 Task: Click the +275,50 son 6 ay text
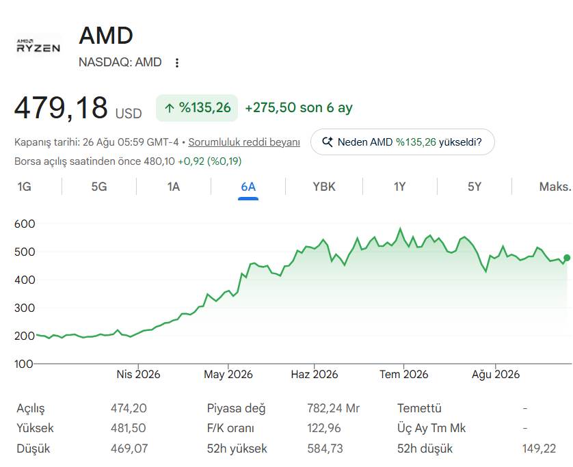pos(299,108)
